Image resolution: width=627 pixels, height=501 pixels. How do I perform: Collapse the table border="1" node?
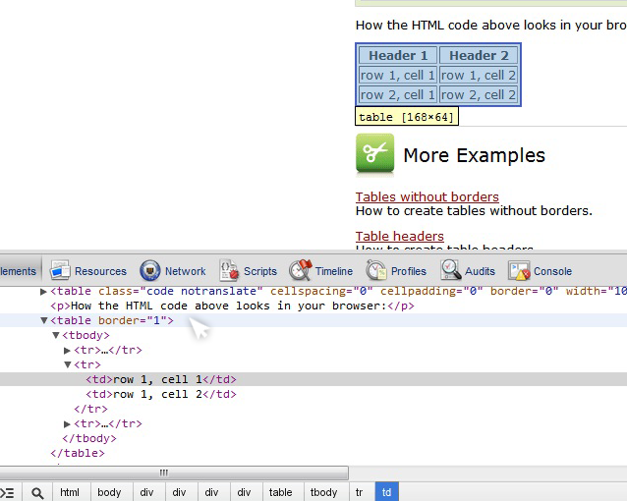click(44, 320)
